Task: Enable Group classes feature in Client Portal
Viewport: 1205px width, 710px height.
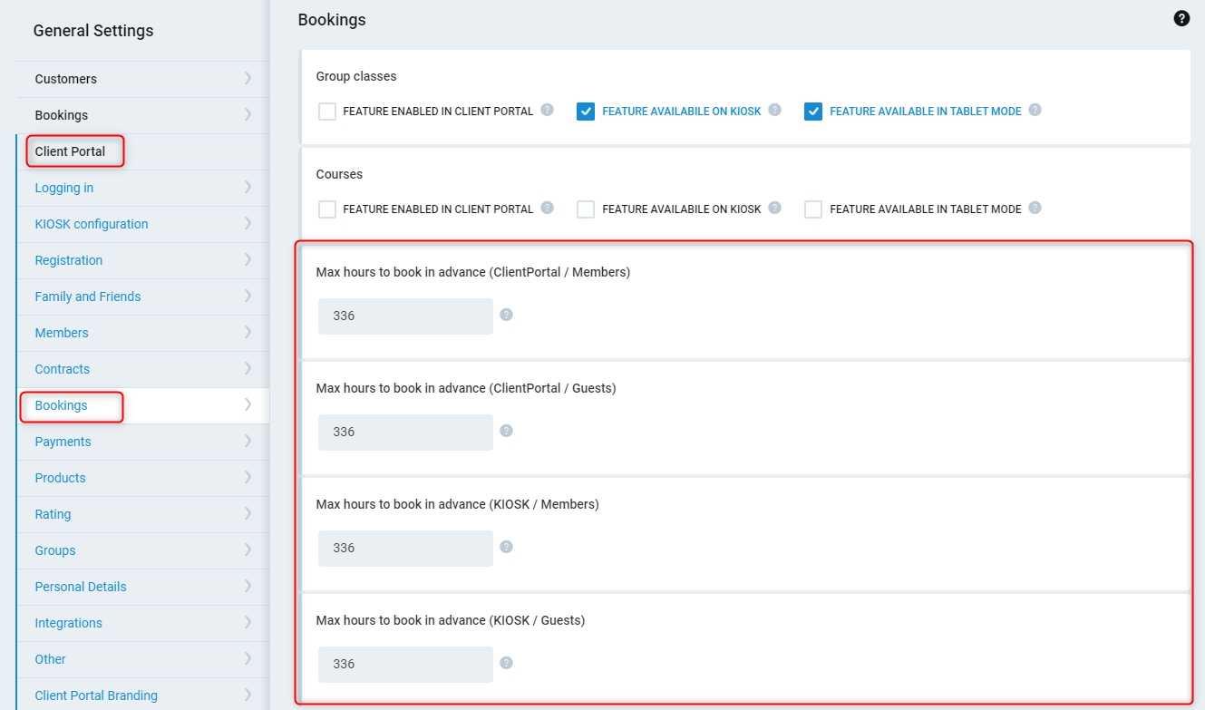Action: point(327,112)
